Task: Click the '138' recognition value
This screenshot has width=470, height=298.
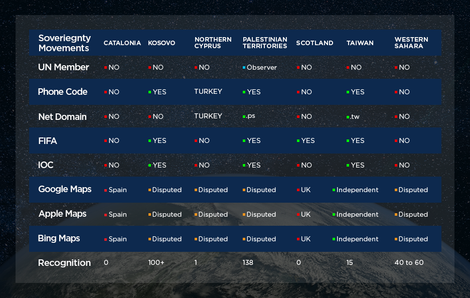Action: click(248, 262)
